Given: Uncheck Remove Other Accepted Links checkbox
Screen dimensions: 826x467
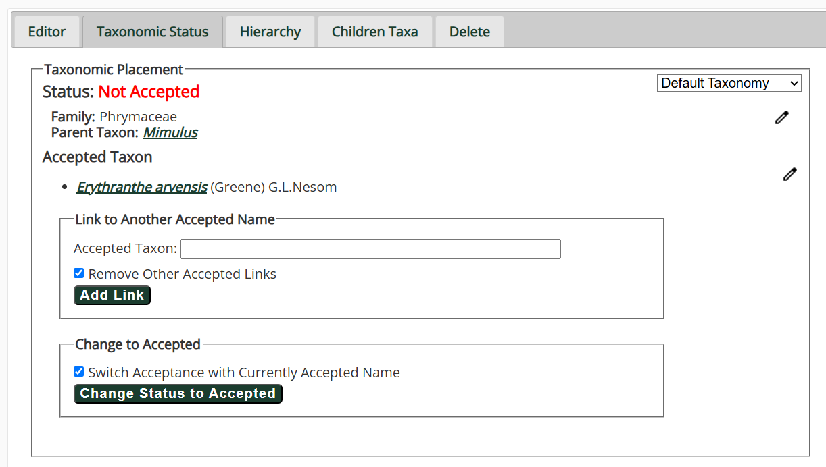Looking at the screenshot, I should 79,273.
